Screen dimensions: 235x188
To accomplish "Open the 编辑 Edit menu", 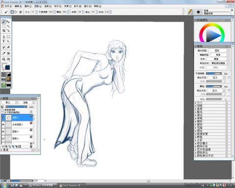I will click(x=18, y=6).
